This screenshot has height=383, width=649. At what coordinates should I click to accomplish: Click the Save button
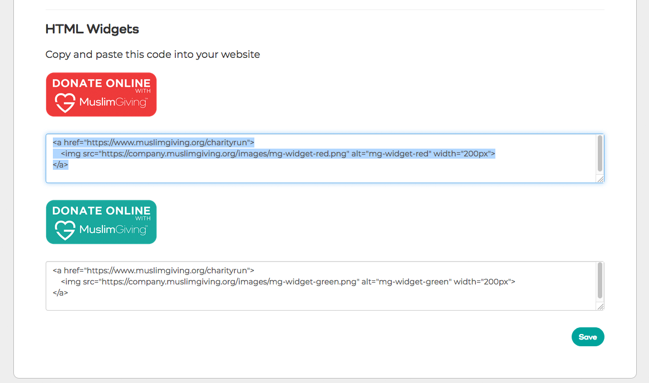[588, 337]
